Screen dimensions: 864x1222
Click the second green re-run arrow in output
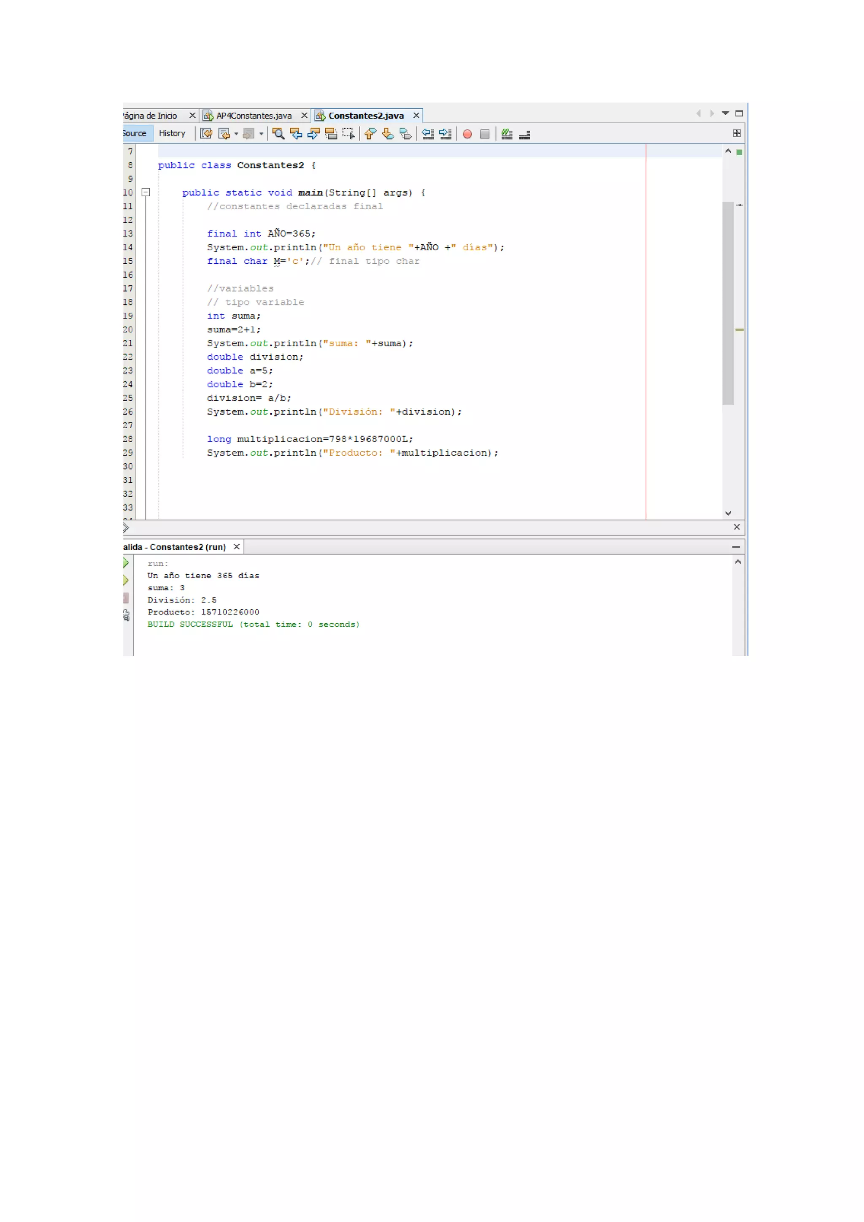127,580
